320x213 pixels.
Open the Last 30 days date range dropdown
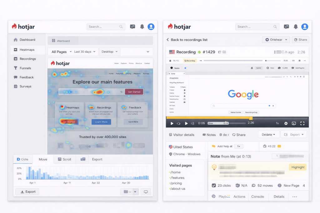click(x=85, y=52)
